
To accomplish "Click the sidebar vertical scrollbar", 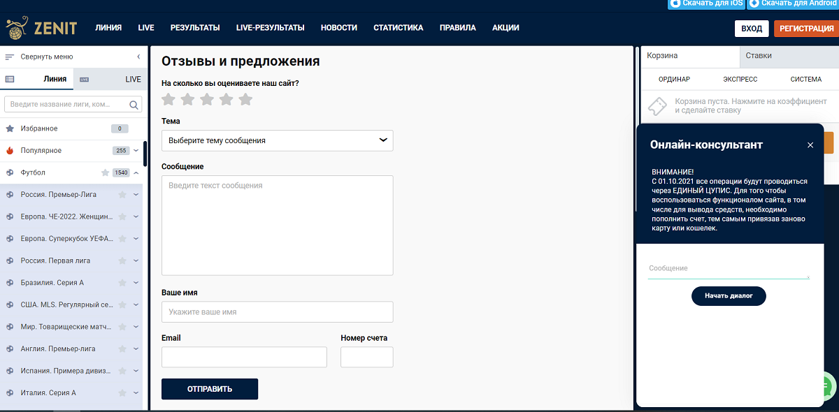I will (145, 155).
